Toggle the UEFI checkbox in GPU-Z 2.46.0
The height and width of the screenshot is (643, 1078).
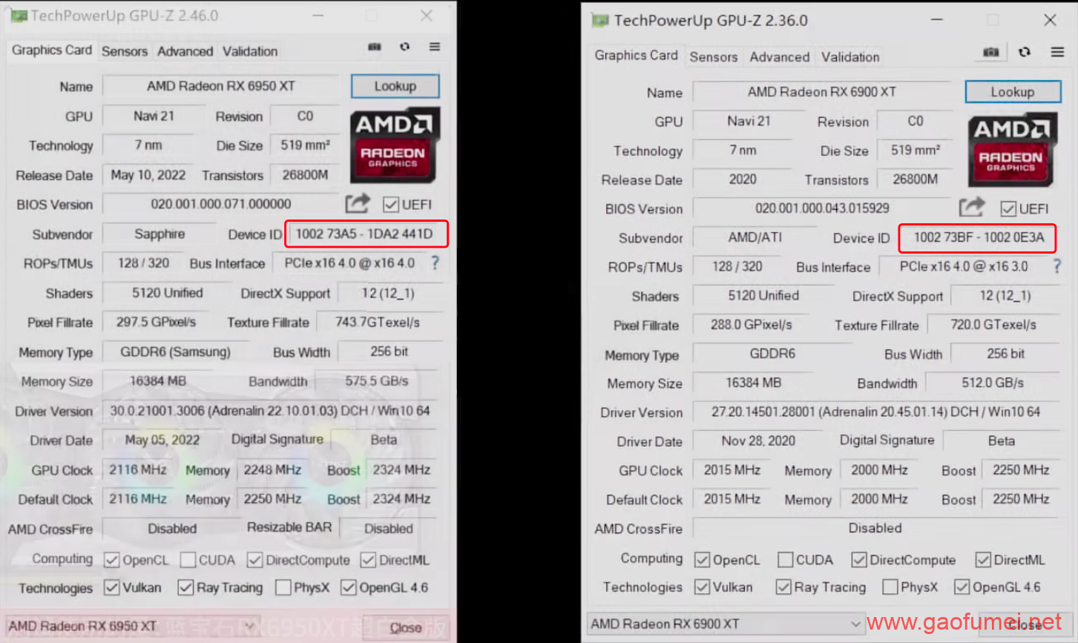pyautogui.click(x=391, y=205)
